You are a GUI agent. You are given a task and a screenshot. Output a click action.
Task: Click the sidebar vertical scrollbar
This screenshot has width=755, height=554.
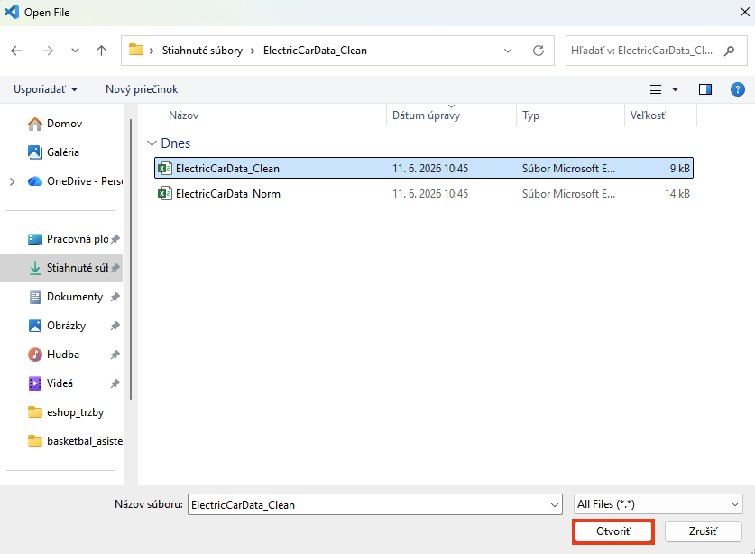coord(131,260)
